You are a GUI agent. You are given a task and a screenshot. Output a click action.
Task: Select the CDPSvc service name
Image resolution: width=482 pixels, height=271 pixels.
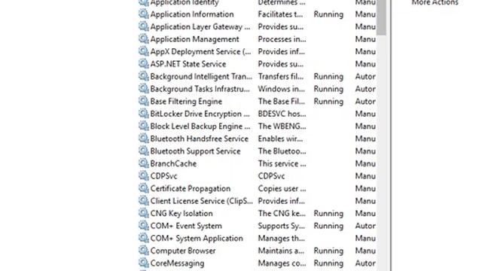click(163, 176)
